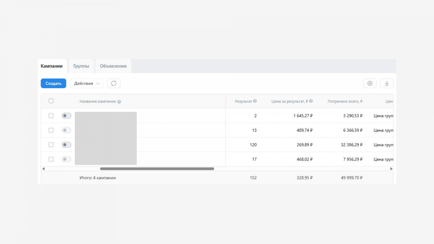Click the download export icon
This screenshot has height=244, width=434.
click(387, 84)
